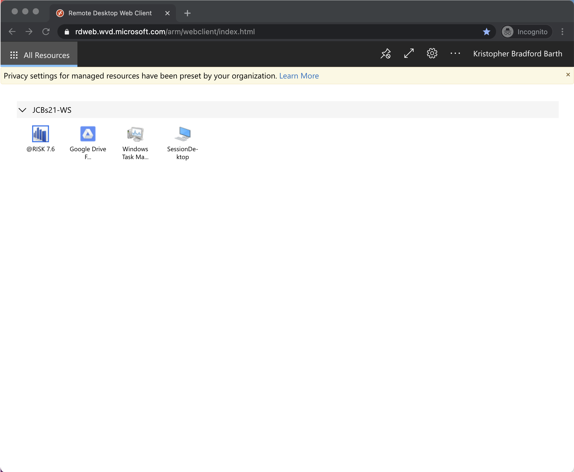574x472 pixels.
Task: Open the Learn More privacy link
Action: click(299, 76)
